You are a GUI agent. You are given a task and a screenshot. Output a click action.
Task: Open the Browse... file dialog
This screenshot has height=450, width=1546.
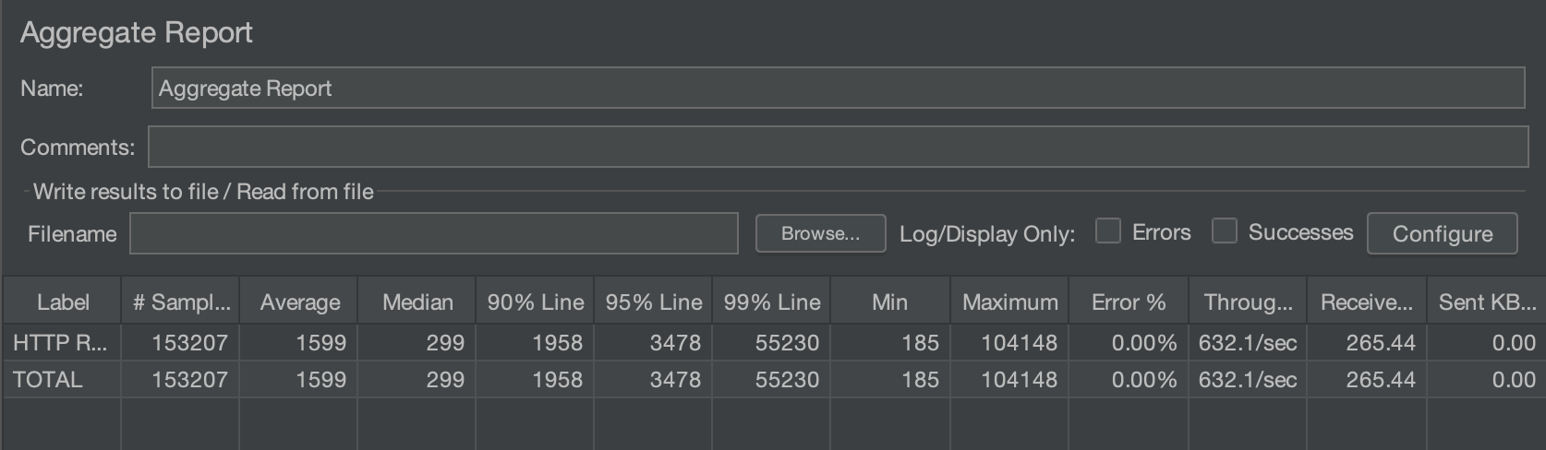820,233
